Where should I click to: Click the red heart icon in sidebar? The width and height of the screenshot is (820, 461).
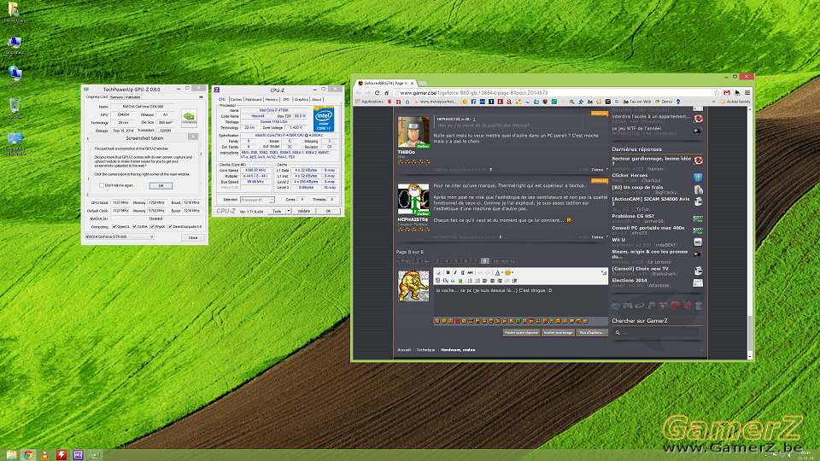[x=675, y=306]
